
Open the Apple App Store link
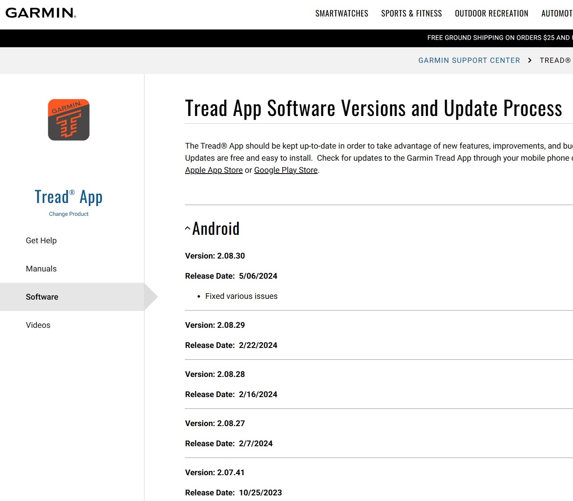214,170
